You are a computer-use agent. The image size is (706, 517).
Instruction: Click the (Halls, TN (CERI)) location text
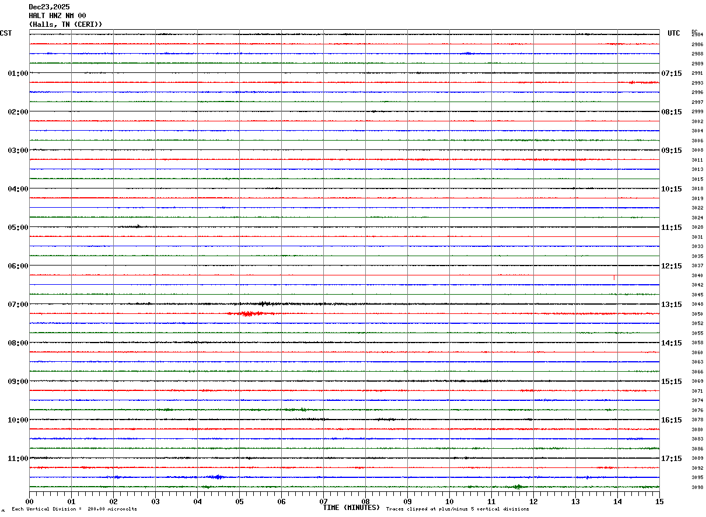tap(65, 25)
